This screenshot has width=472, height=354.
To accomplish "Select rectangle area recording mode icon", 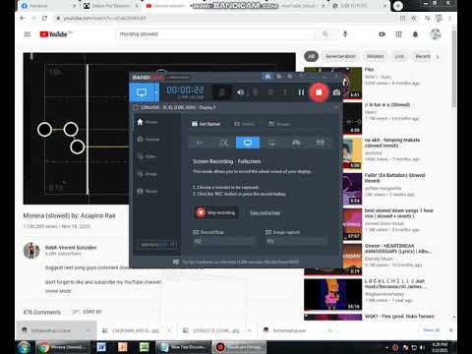I will (224, 143).
